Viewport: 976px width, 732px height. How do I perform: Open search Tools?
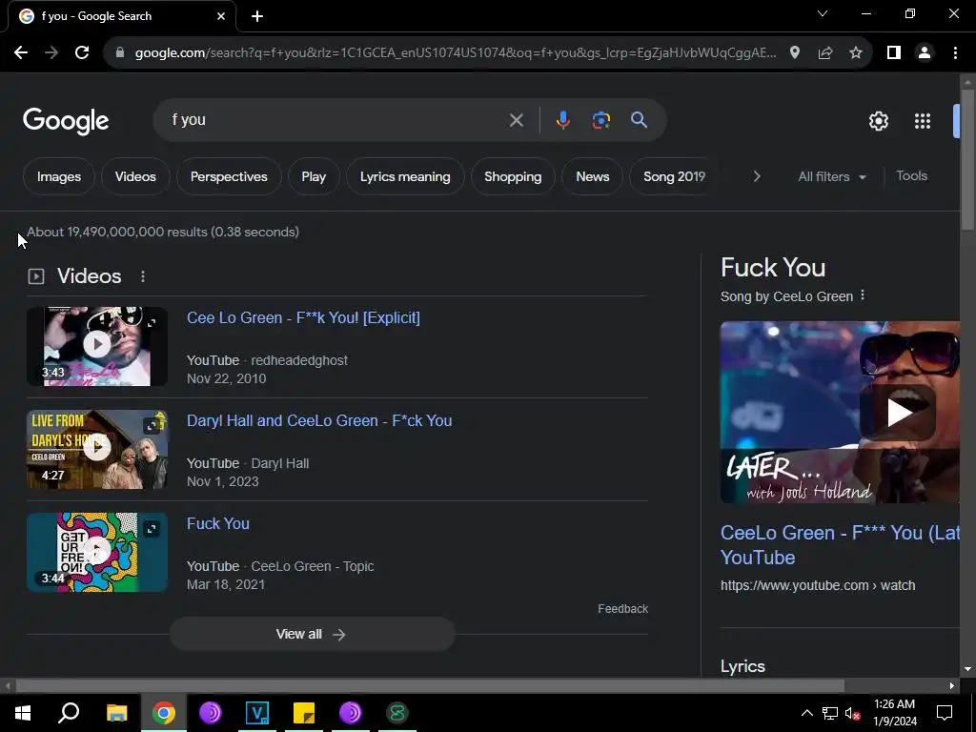click(911, 176)
